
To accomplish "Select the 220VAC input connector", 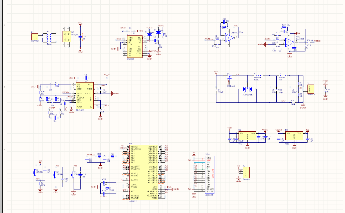I will click(35, 37).
